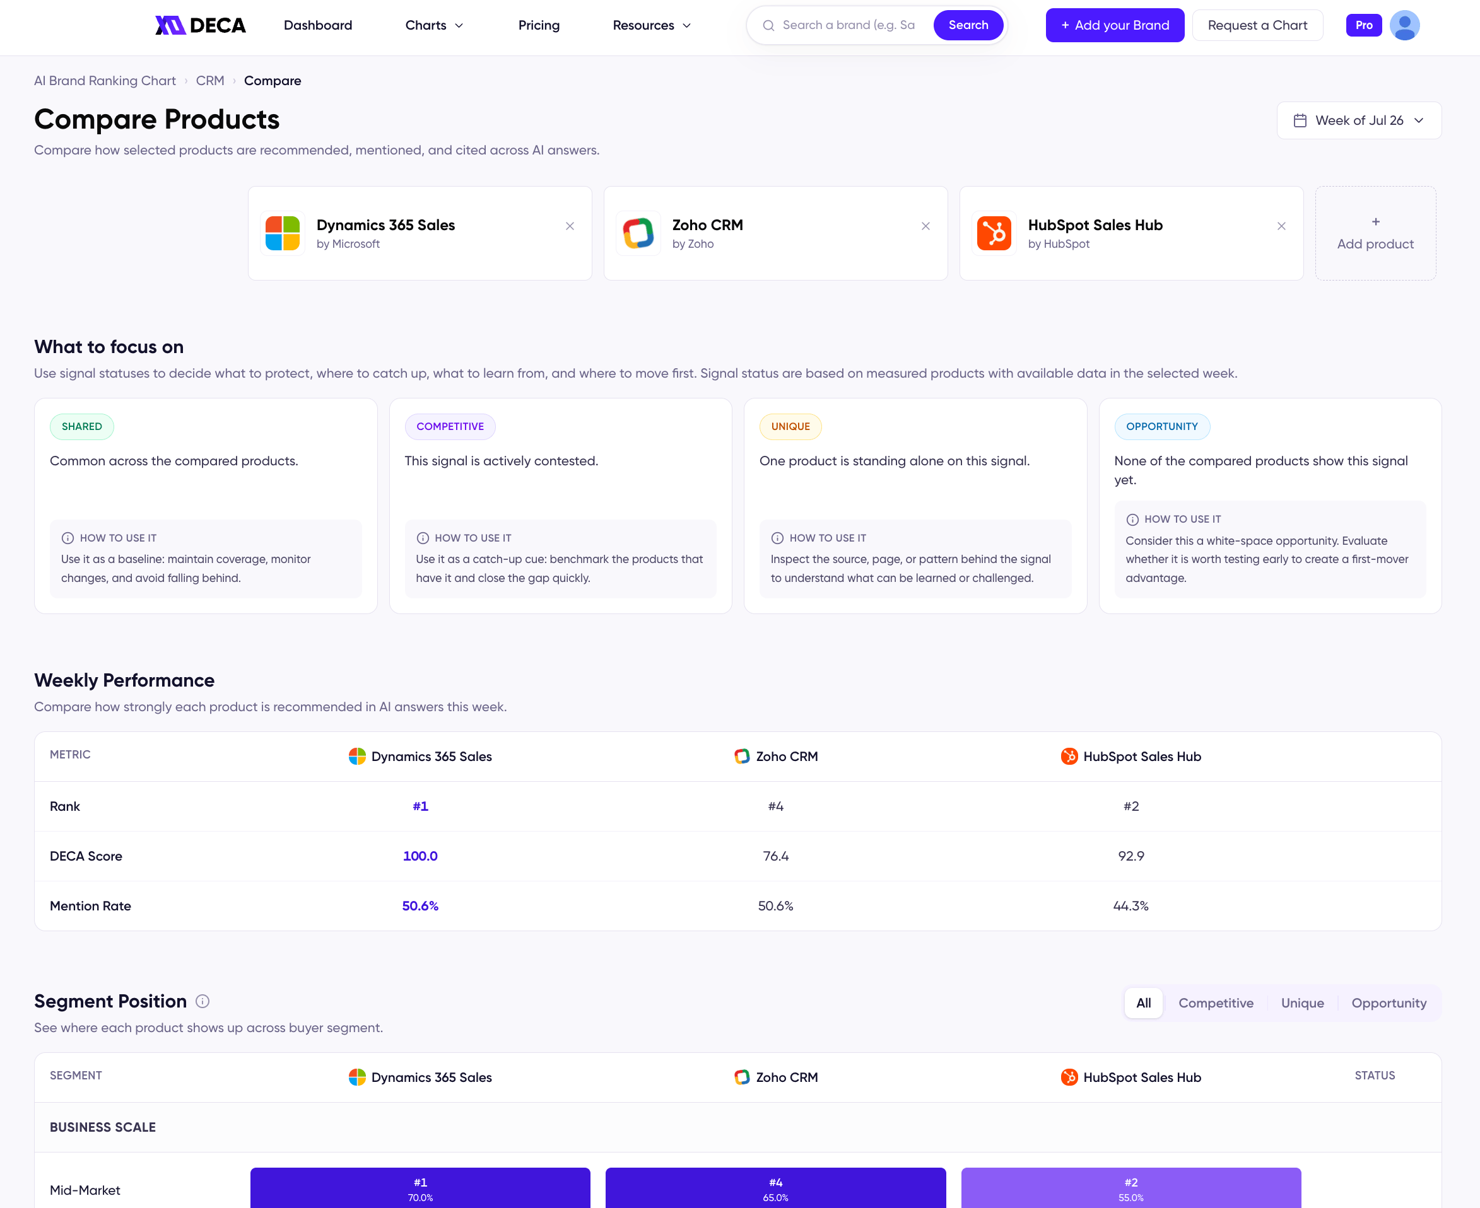Image resolution: width=1480 pixels, height=1208 pixels.
Task: Click Dynamics 365 icon in Segment table header
Action: click(357, 1077)
